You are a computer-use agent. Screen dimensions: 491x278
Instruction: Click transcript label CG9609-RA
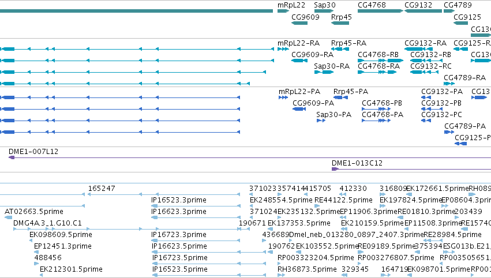pos(313,55)
